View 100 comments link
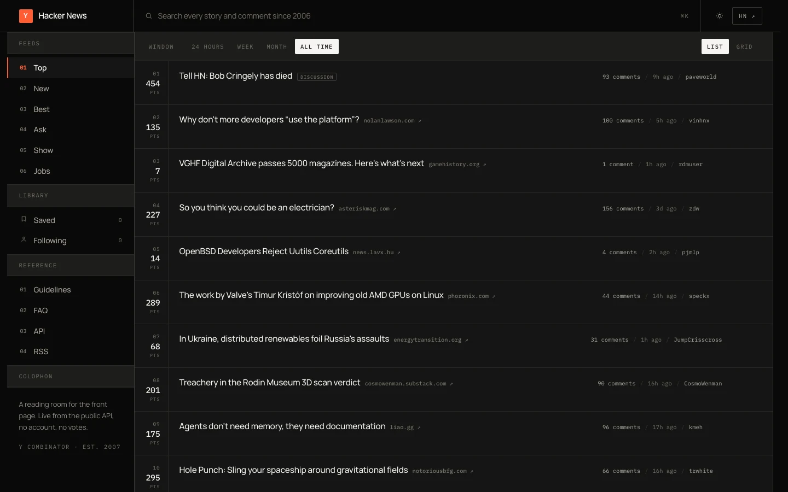Viewport: 788px width, 492px height. pos(623,121)
